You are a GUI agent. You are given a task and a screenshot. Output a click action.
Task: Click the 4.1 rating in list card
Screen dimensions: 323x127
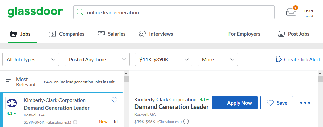tap(11, 113)
